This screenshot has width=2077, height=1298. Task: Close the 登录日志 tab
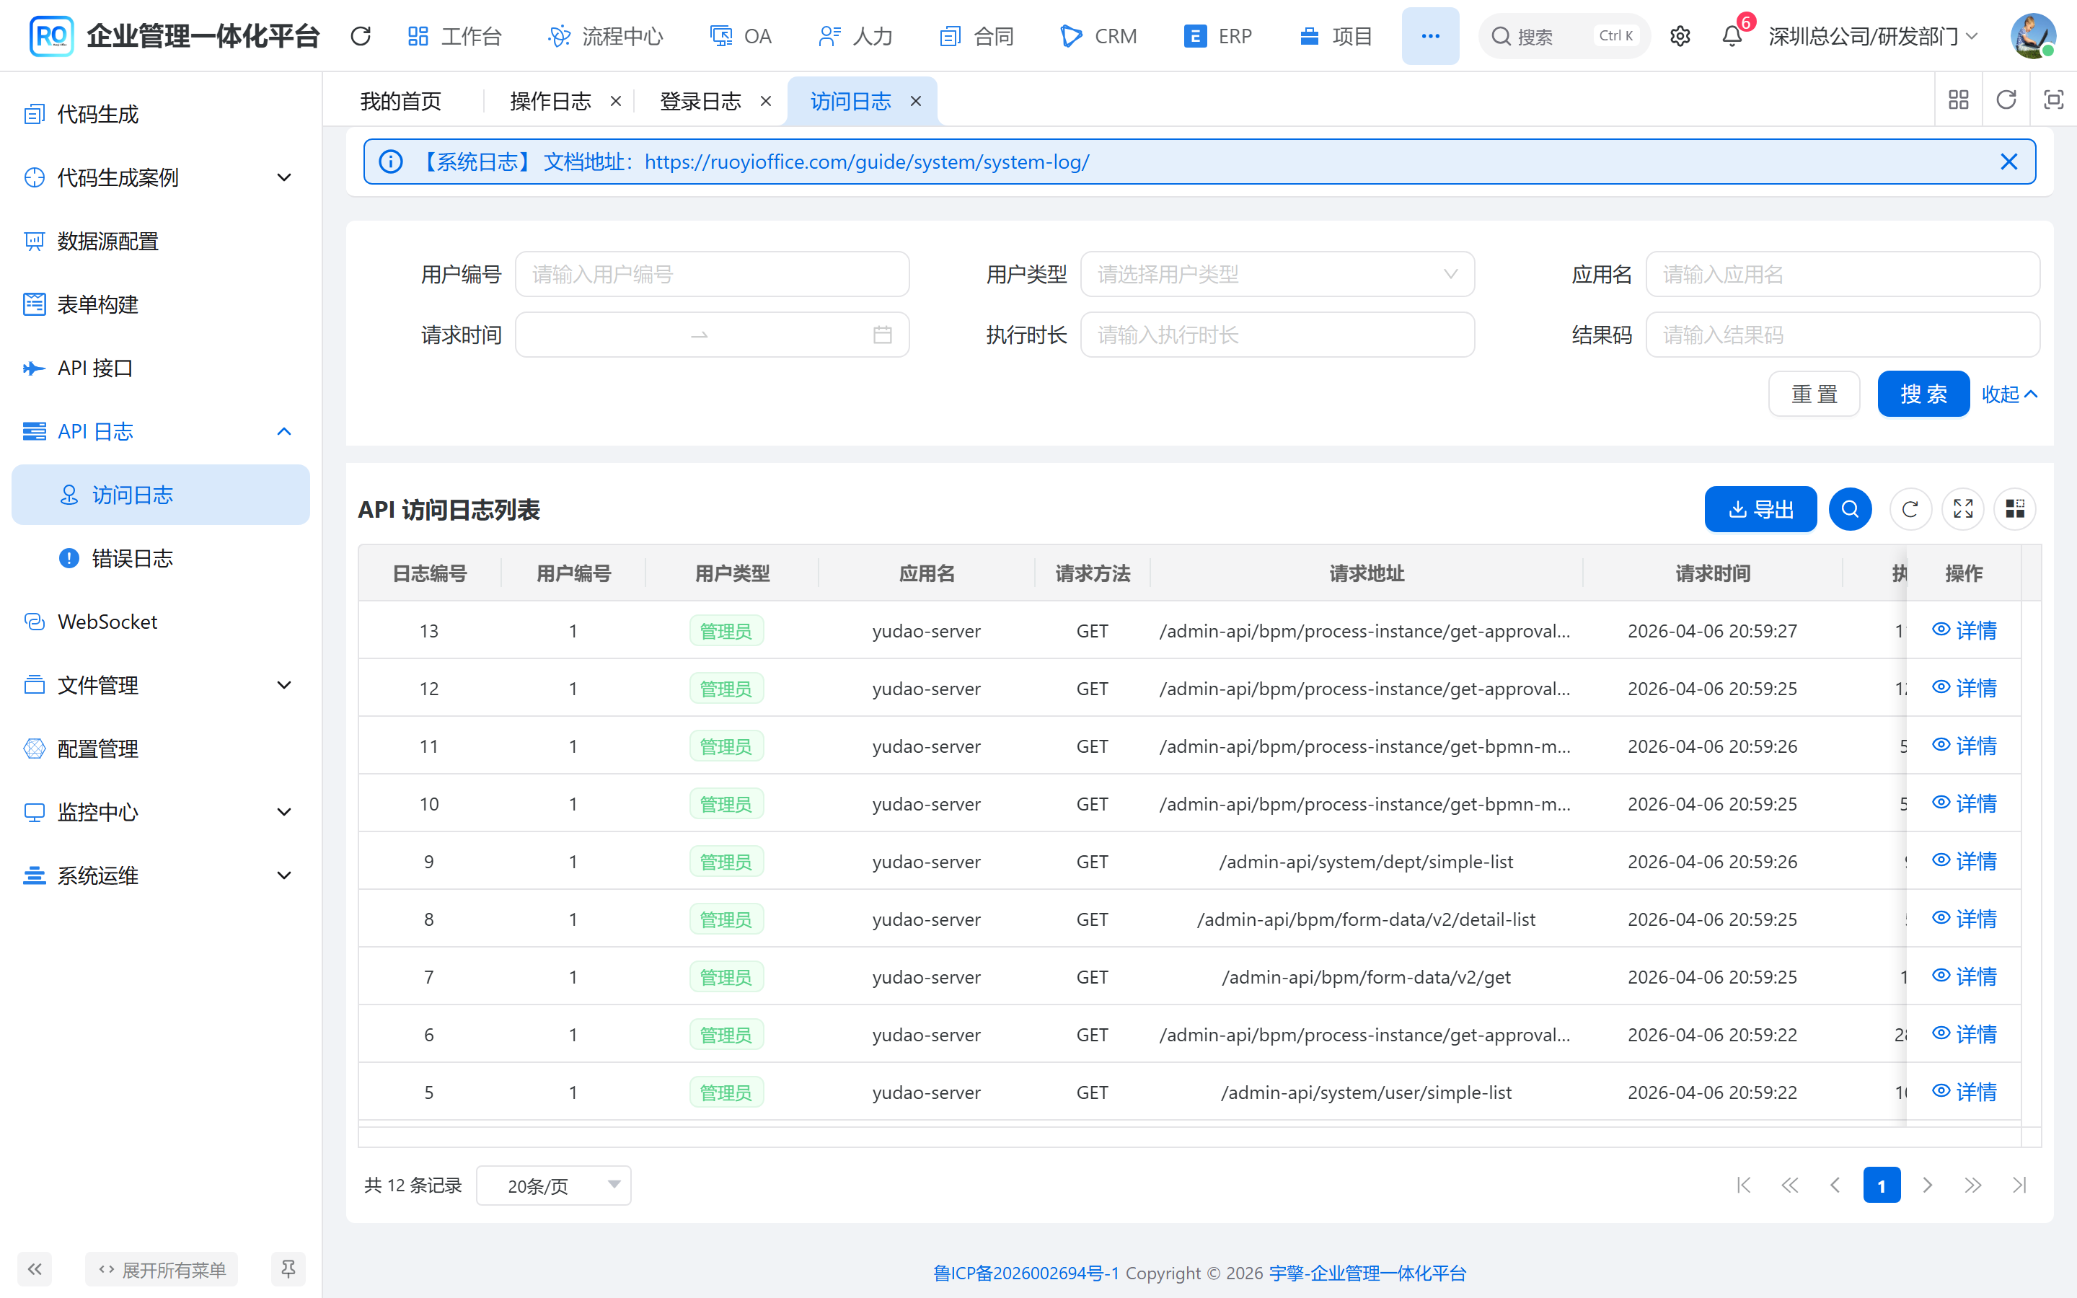pos(766,101)
